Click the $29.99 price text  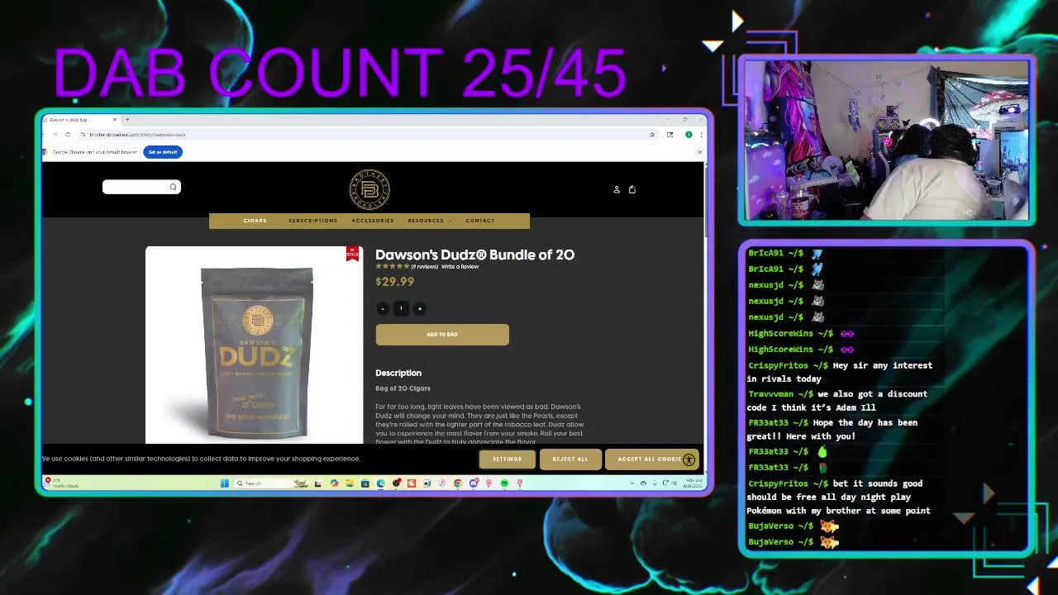click(395, 282)
